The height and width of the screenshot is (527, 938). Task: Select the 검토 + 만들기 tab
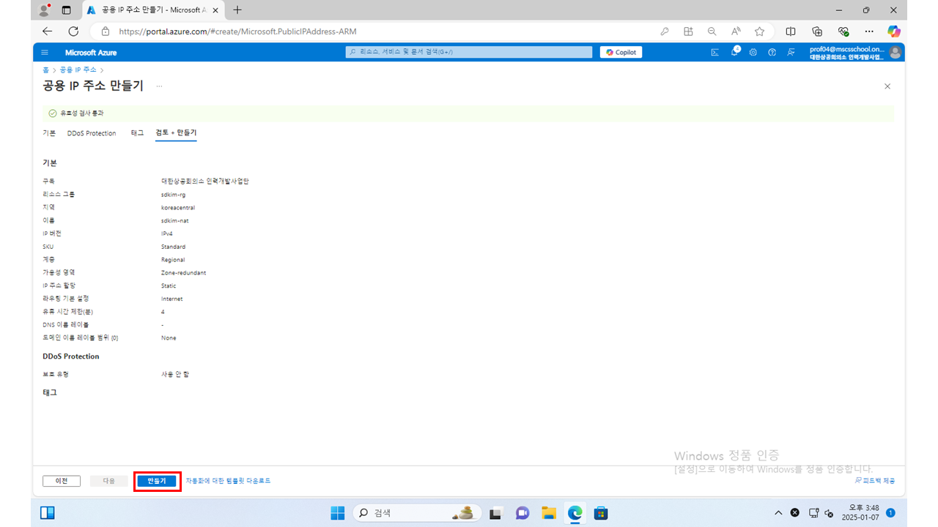[x=176, y=133]
